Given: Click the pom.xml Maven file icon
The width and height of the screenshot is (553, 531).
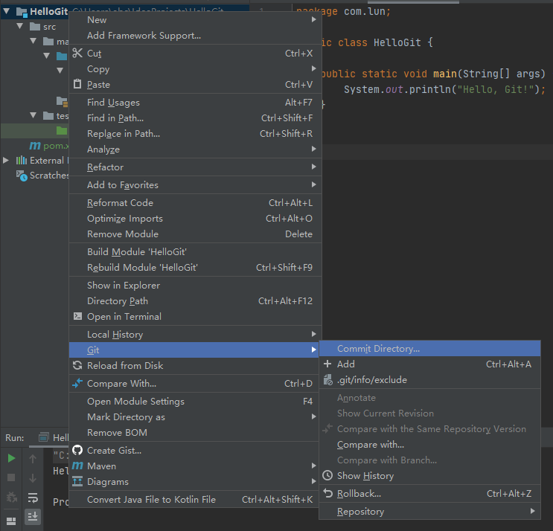Looking at the screenshot, I should [x=34, y=146].
